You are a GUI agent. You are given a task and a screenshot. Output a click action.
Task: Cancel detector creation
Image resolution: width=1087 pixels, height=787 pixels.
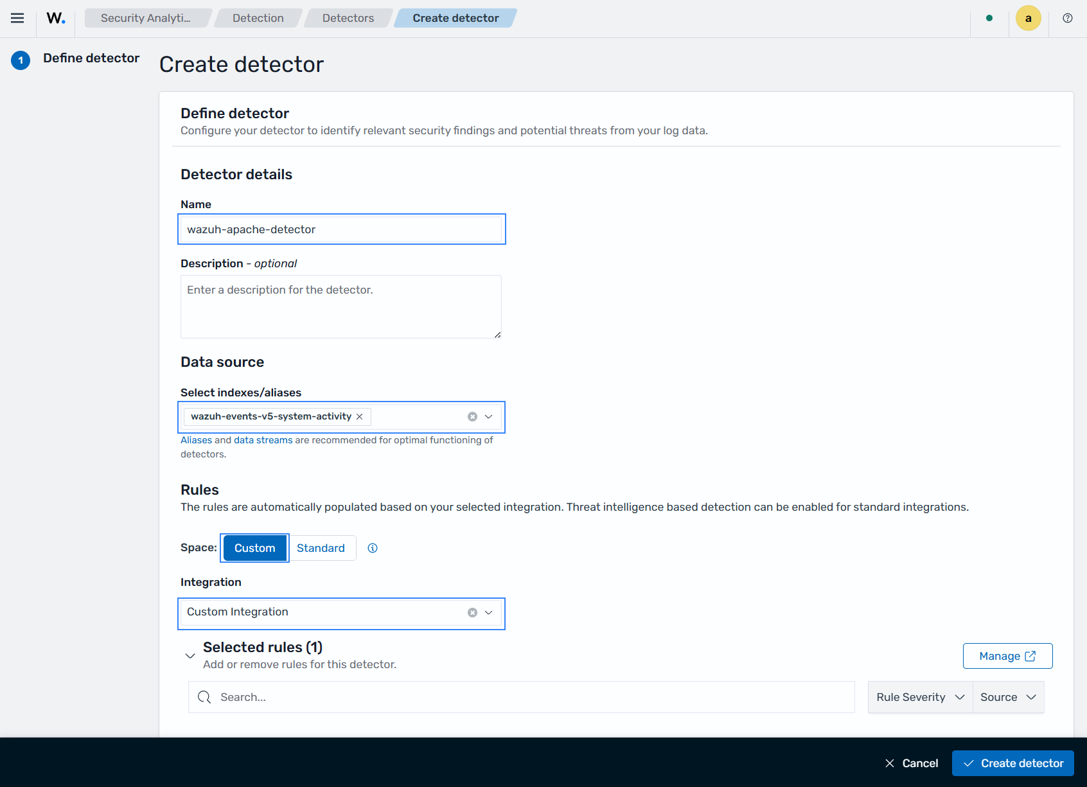pyautogui.click(x=911, y=763)
